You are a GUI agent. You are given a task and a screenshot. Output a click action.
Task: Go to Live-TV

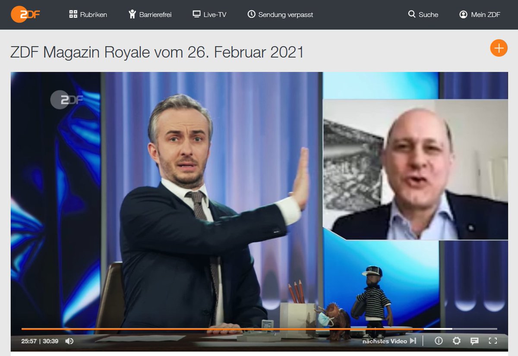coord(209,14)
